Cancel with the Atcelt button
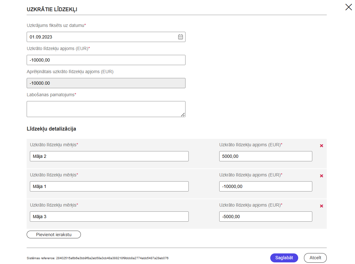Image resolution: width=355 pixels, height=264 pixels. [315, 258]
